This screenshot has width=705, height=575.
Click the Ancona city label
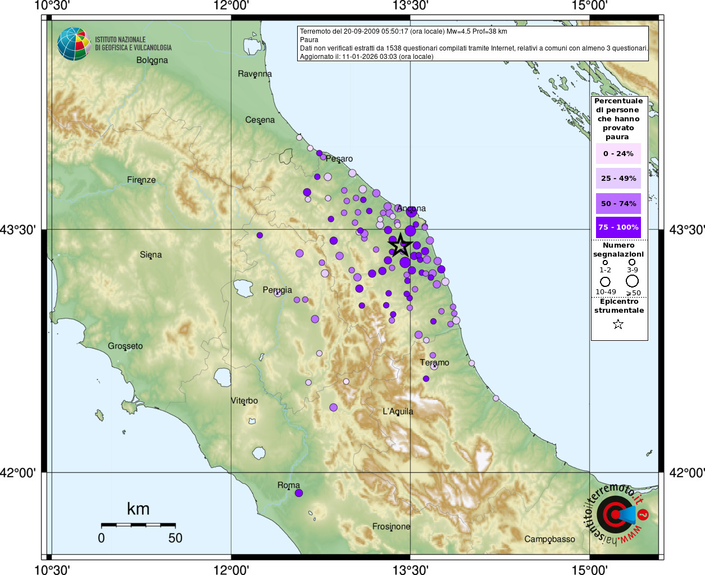412,208
